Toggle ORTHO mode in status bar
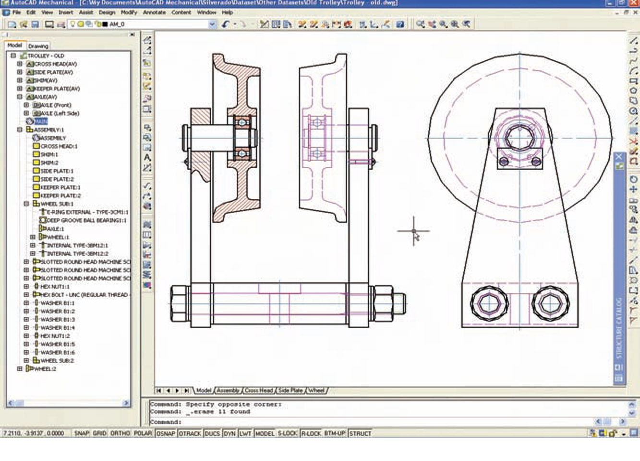Image resolution: width=640 pixels, height=461 pixels. click(120, 433)
